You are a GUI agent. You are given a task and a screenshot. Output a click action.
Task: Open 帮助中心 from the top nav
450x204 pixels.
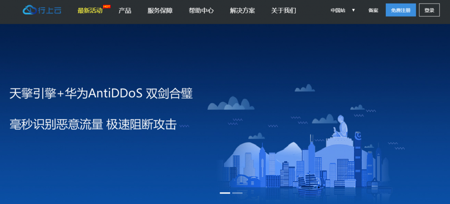201,11
